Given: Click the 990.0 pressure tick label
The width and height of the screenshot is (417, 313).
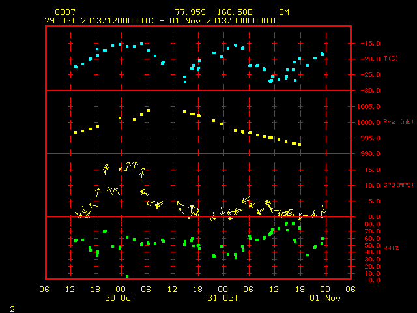Looking at the screenshot, I should click(372, 154).
